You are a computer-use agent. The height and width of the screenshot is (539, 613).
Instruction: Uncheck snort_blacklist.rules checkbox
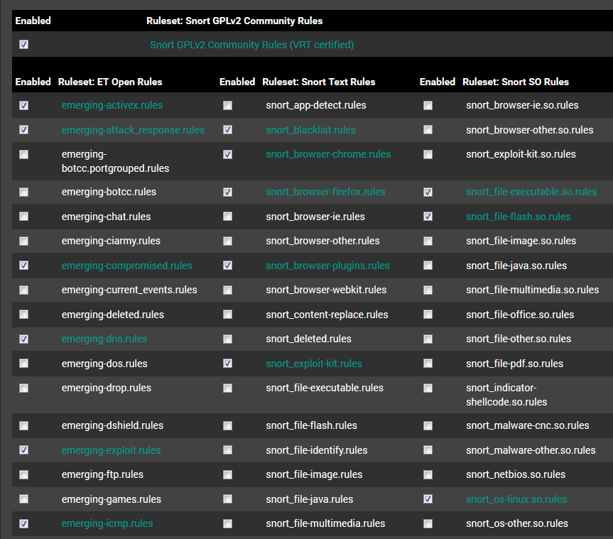[x=227, y=130]
